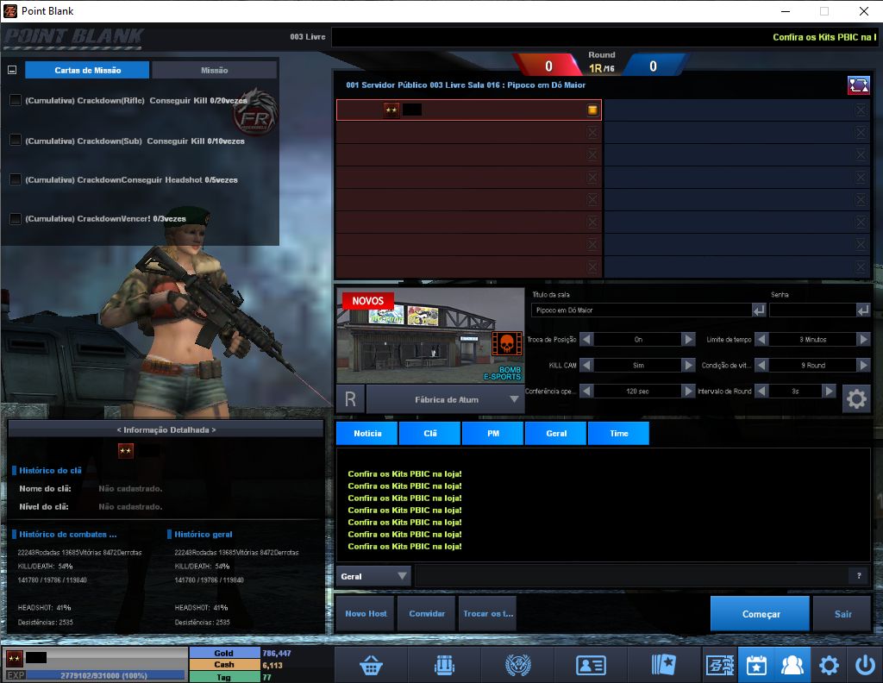Click the Novo Host button
The height and width of the screenshot is (683, 883).
click(x=366, y=614)
